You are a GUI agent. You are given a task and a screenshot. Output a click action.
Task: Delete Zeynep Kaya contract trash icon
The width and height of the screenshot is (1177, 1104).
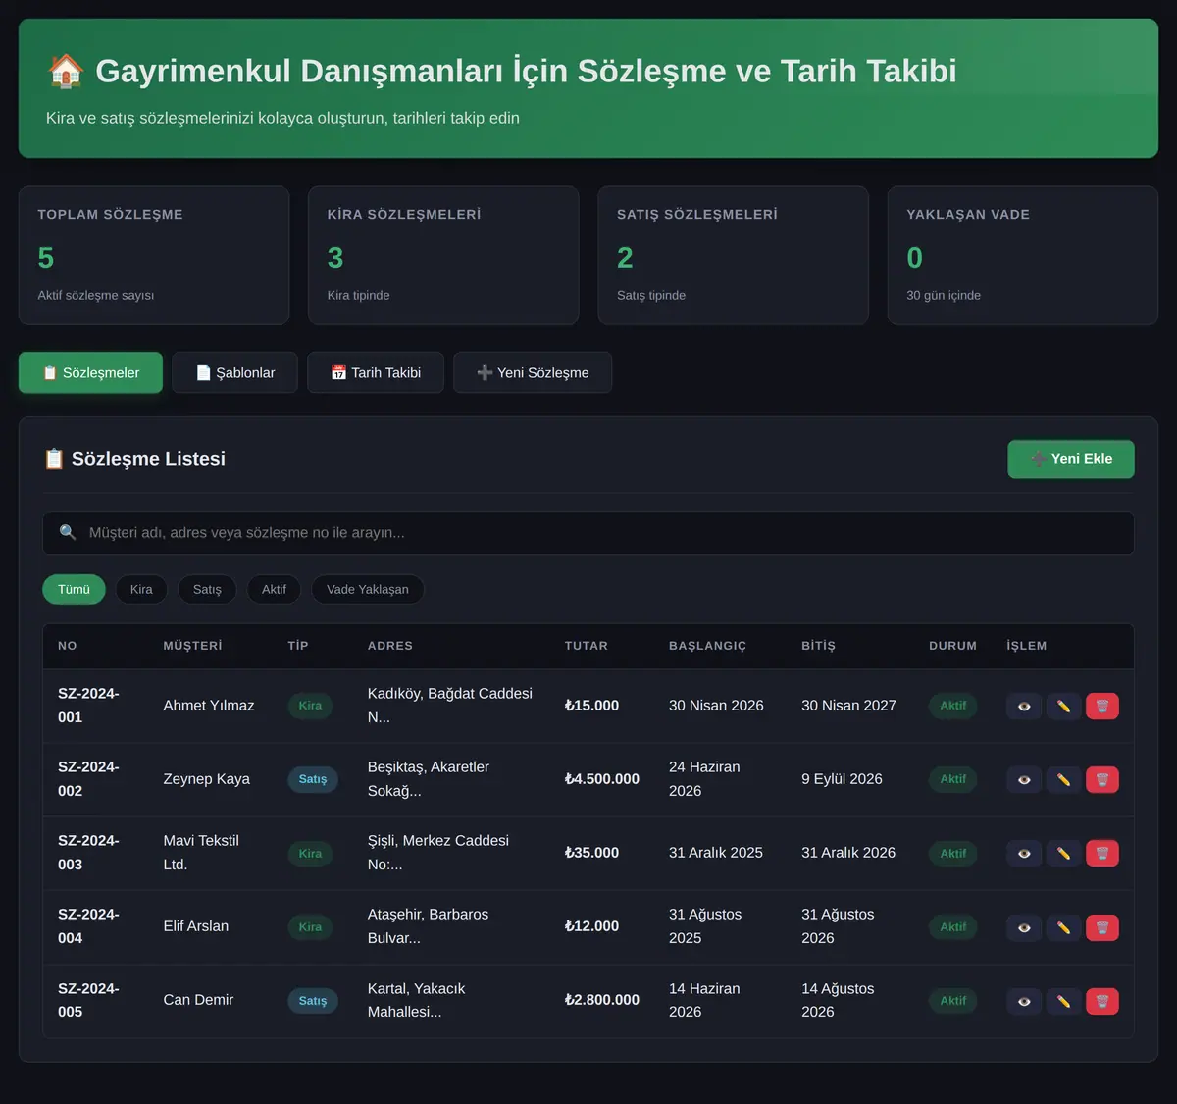click(1102, 780)
